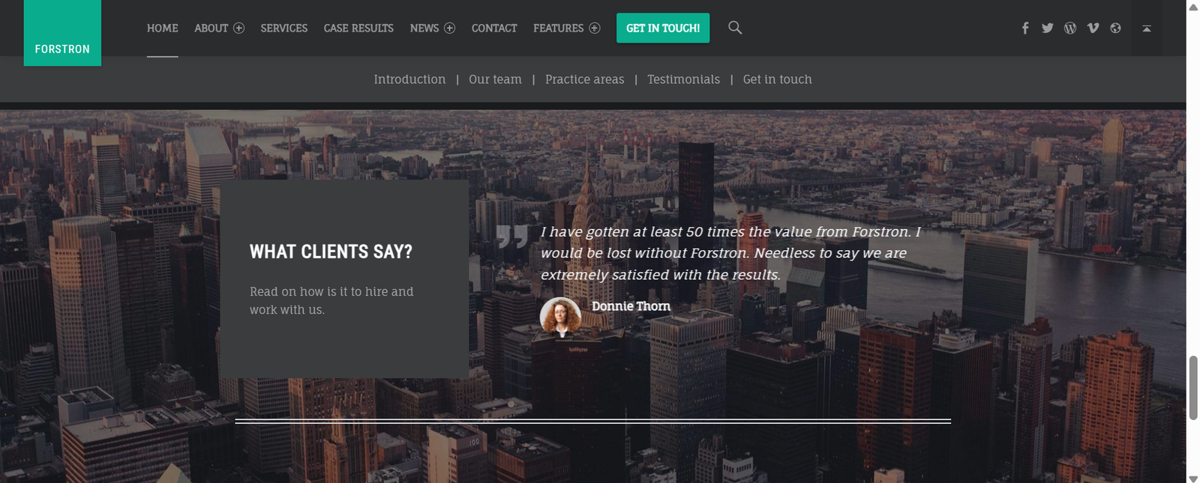Jump to the Practice areas section link
This screenshot has height=483, width=1200.
pyautogui.click(x=585, y=79)
